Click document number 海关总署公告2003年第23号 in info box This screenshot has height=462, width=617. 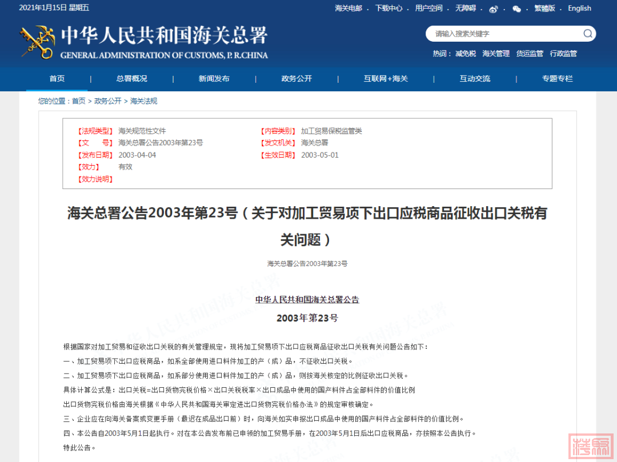click(x=161, y=143)
